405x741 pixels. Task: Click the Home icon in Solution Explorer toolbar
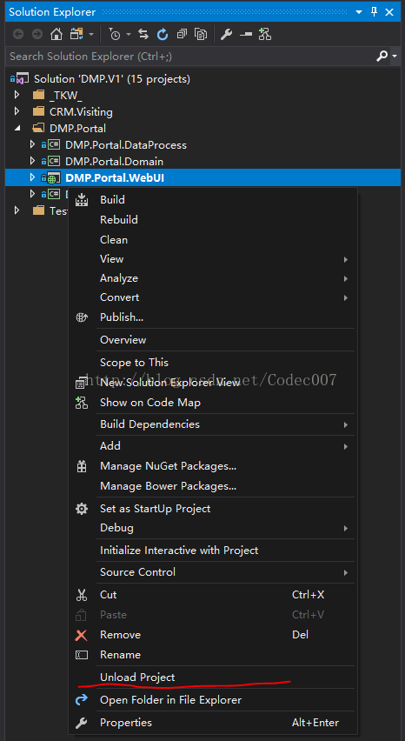coord(56,34)
